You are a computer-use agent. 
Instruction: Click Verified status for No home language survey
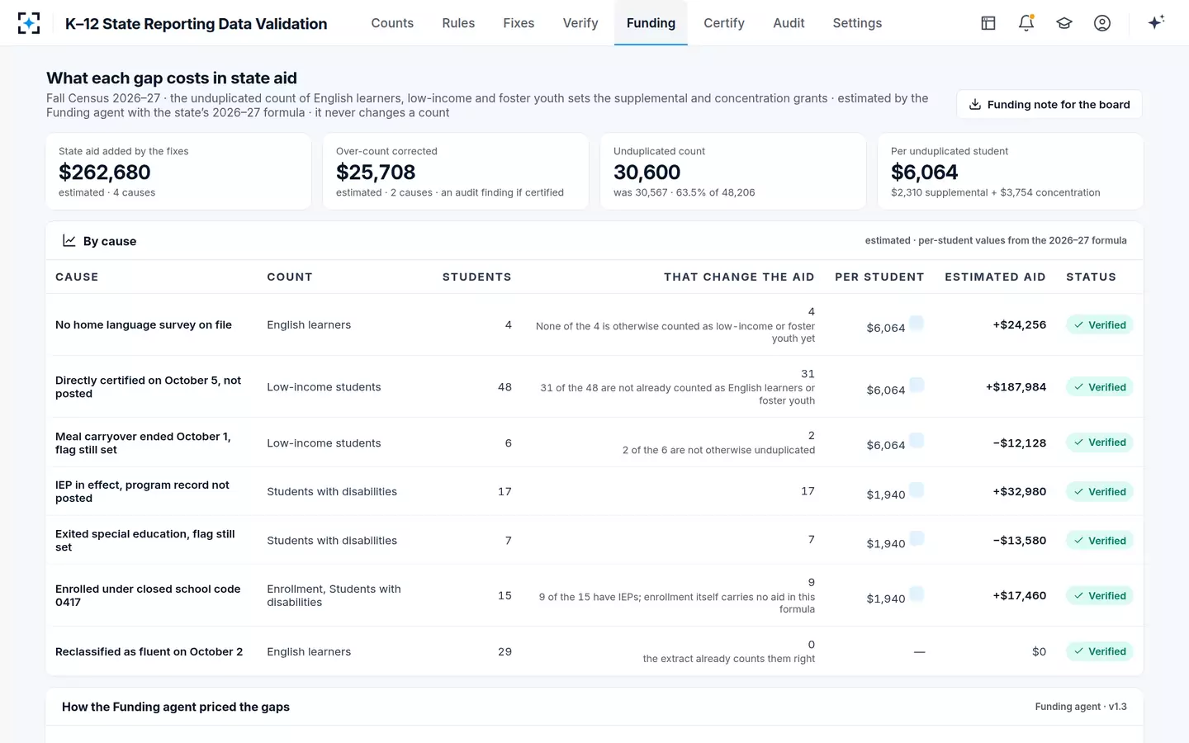coord(1099,324)
